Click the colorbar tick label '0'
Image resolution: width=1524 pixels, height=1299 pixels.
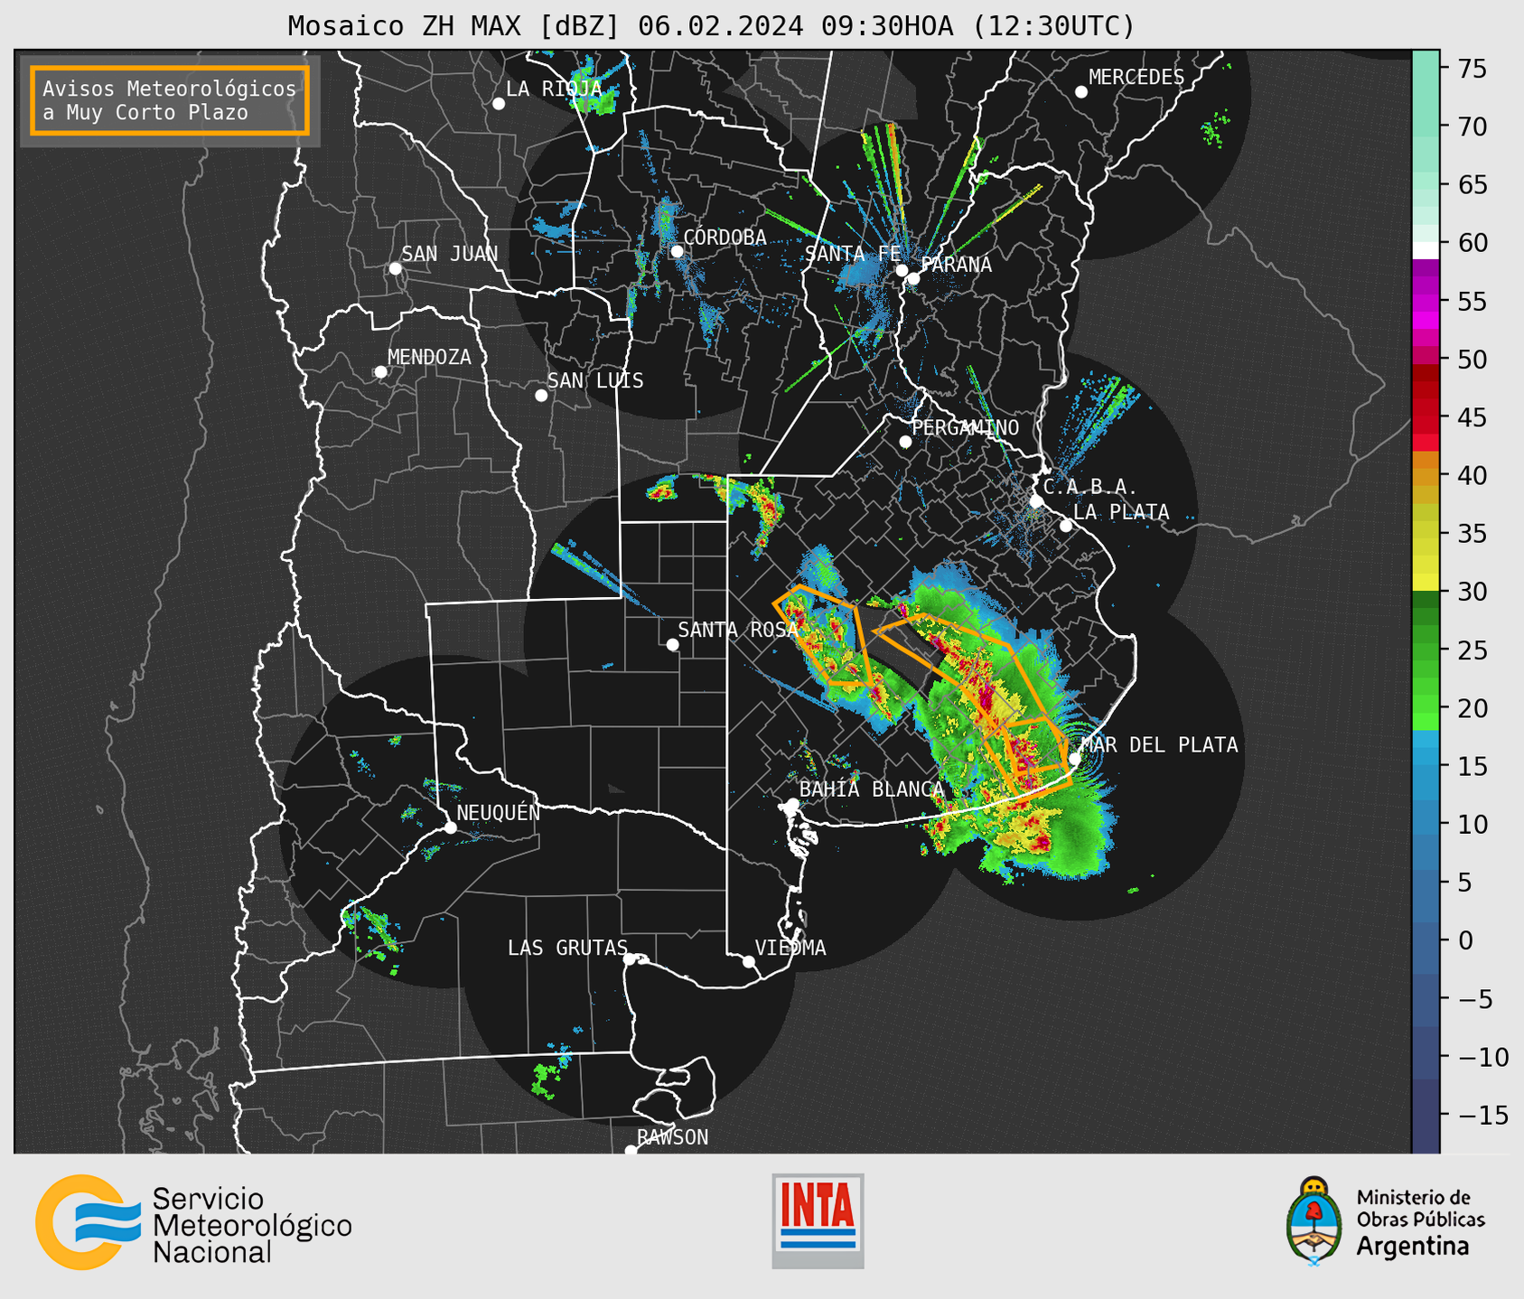[x=1464, y=940]
